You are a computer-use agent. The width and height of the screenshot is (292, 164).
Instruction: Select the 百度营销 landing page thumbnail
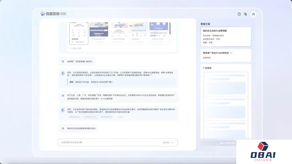[x=79, y=33]
